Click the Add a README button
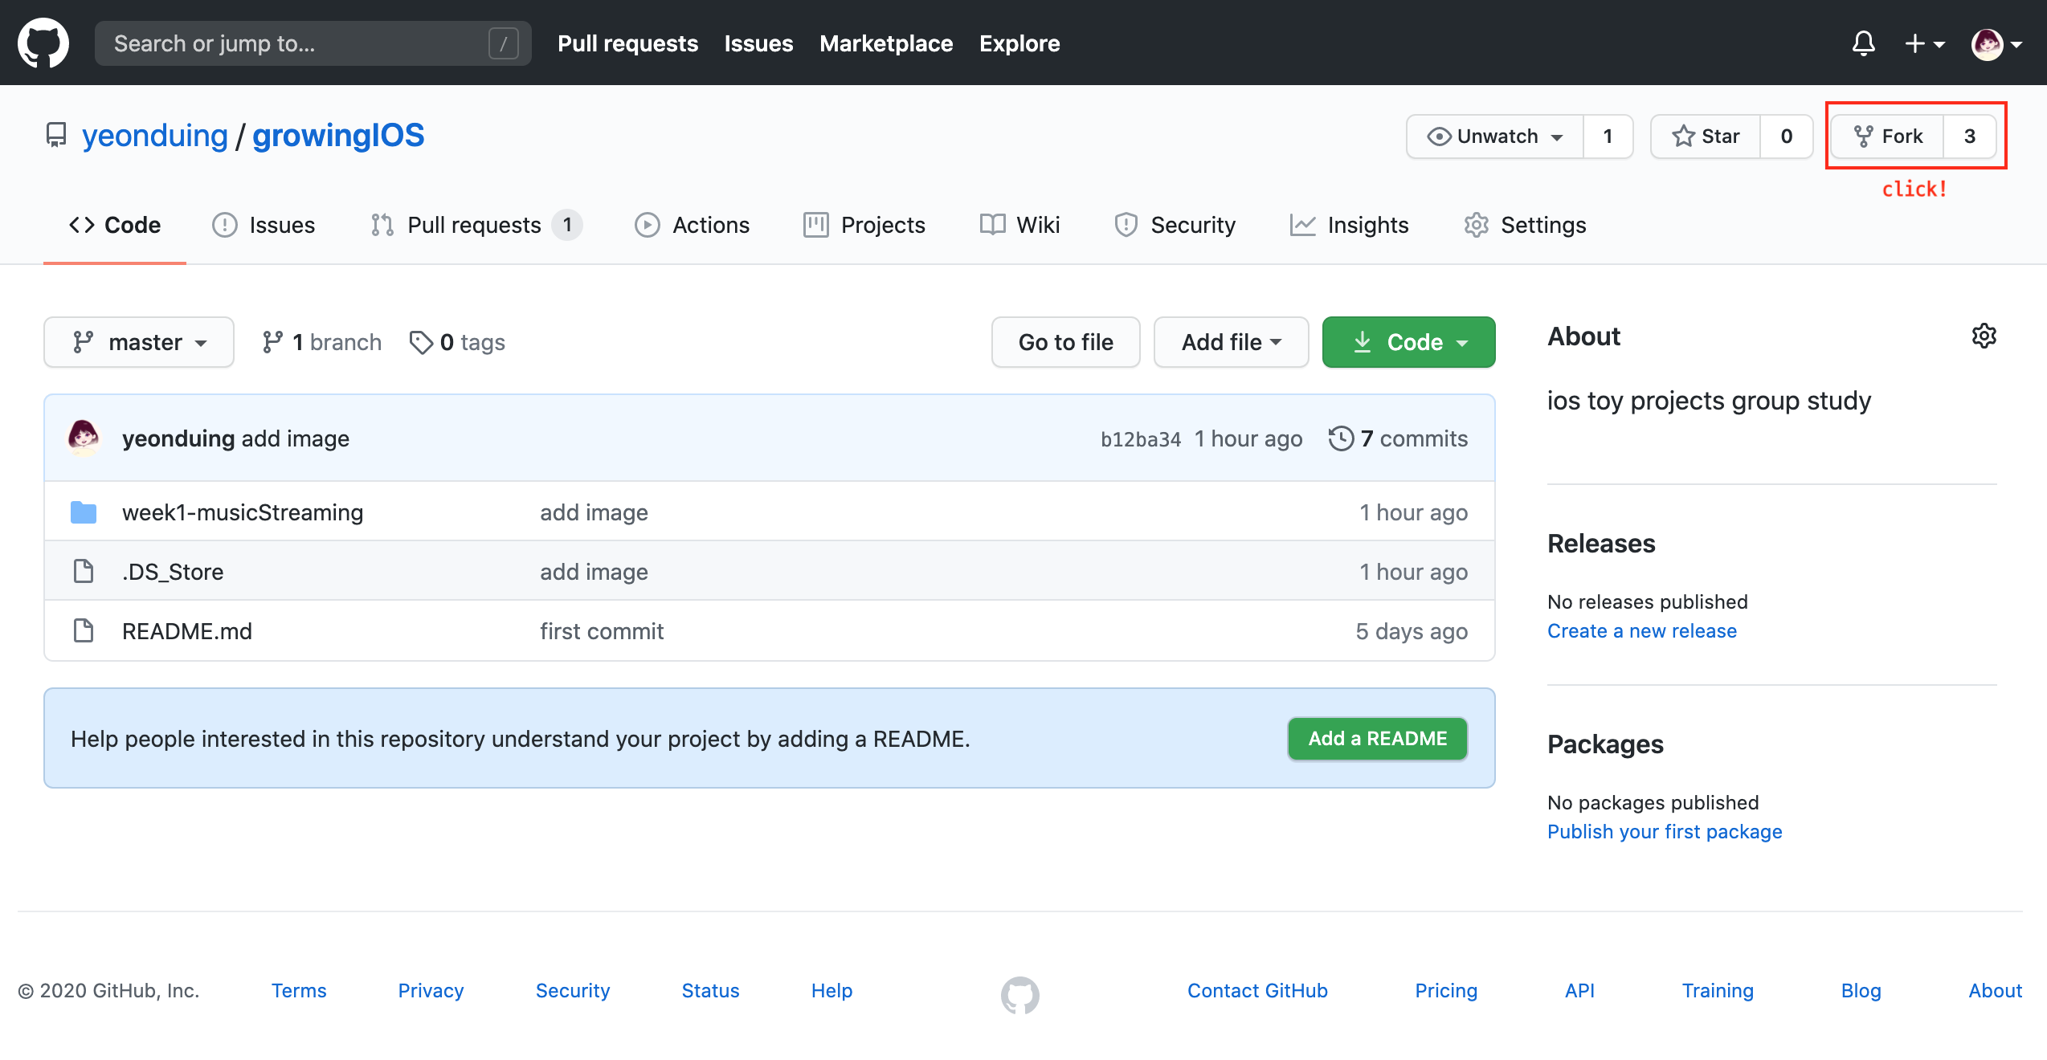 [x=1377, y=739]
